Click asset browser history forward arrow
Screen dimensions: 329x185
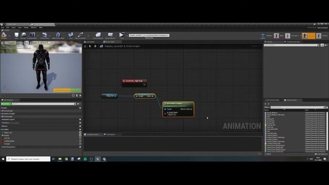tap(268, 104)
